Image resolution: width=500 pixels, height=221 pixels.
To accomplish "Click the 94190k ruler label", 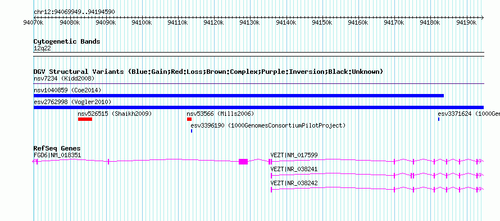I will click(x=466, y=22).
